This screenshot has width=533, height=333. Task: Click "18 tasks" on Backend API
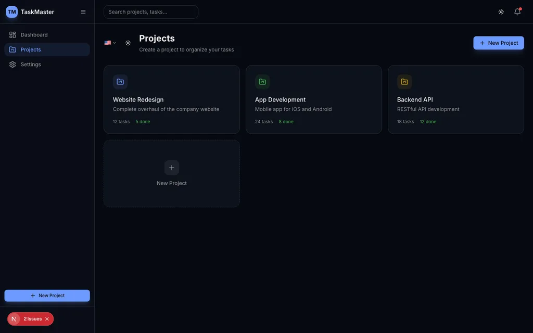coord(405,122)
